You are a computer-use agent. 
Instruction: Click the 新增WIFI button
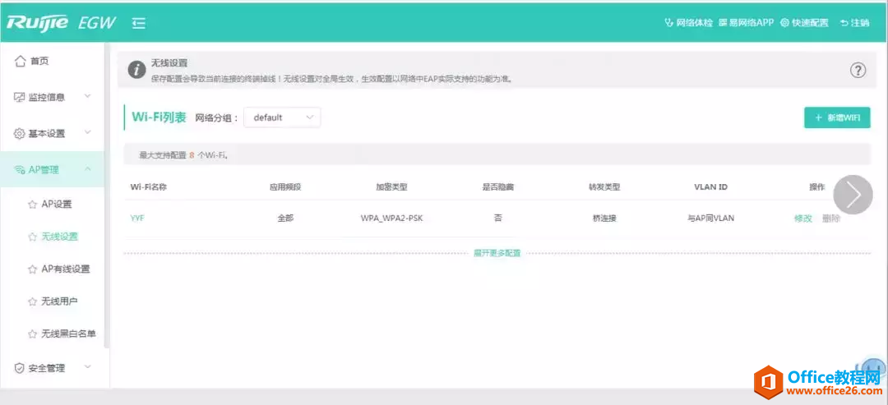pos(837,117)
